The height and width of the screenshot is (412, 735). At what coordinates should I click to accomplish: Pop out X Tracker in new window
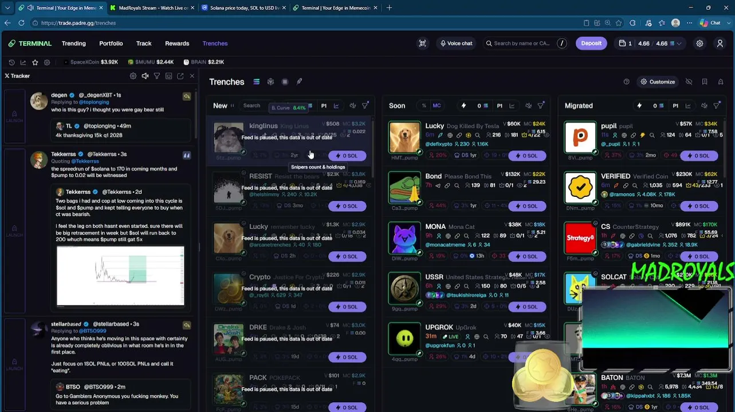pyautogui.click(x=180, y=76)
